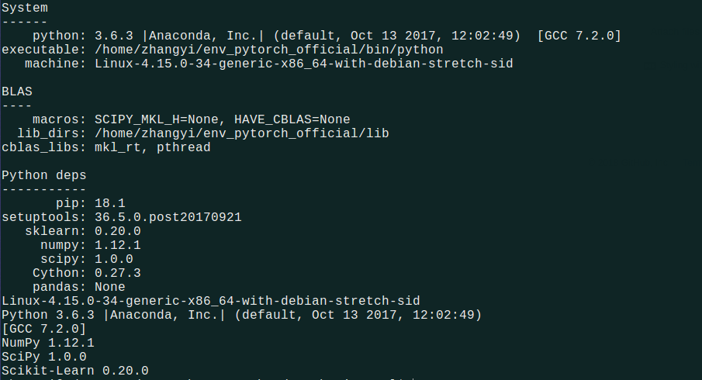Screen dimensions: 702x380
Task: Click the standalone [GCC 7.2.0] line
Action: click(43, 329)
